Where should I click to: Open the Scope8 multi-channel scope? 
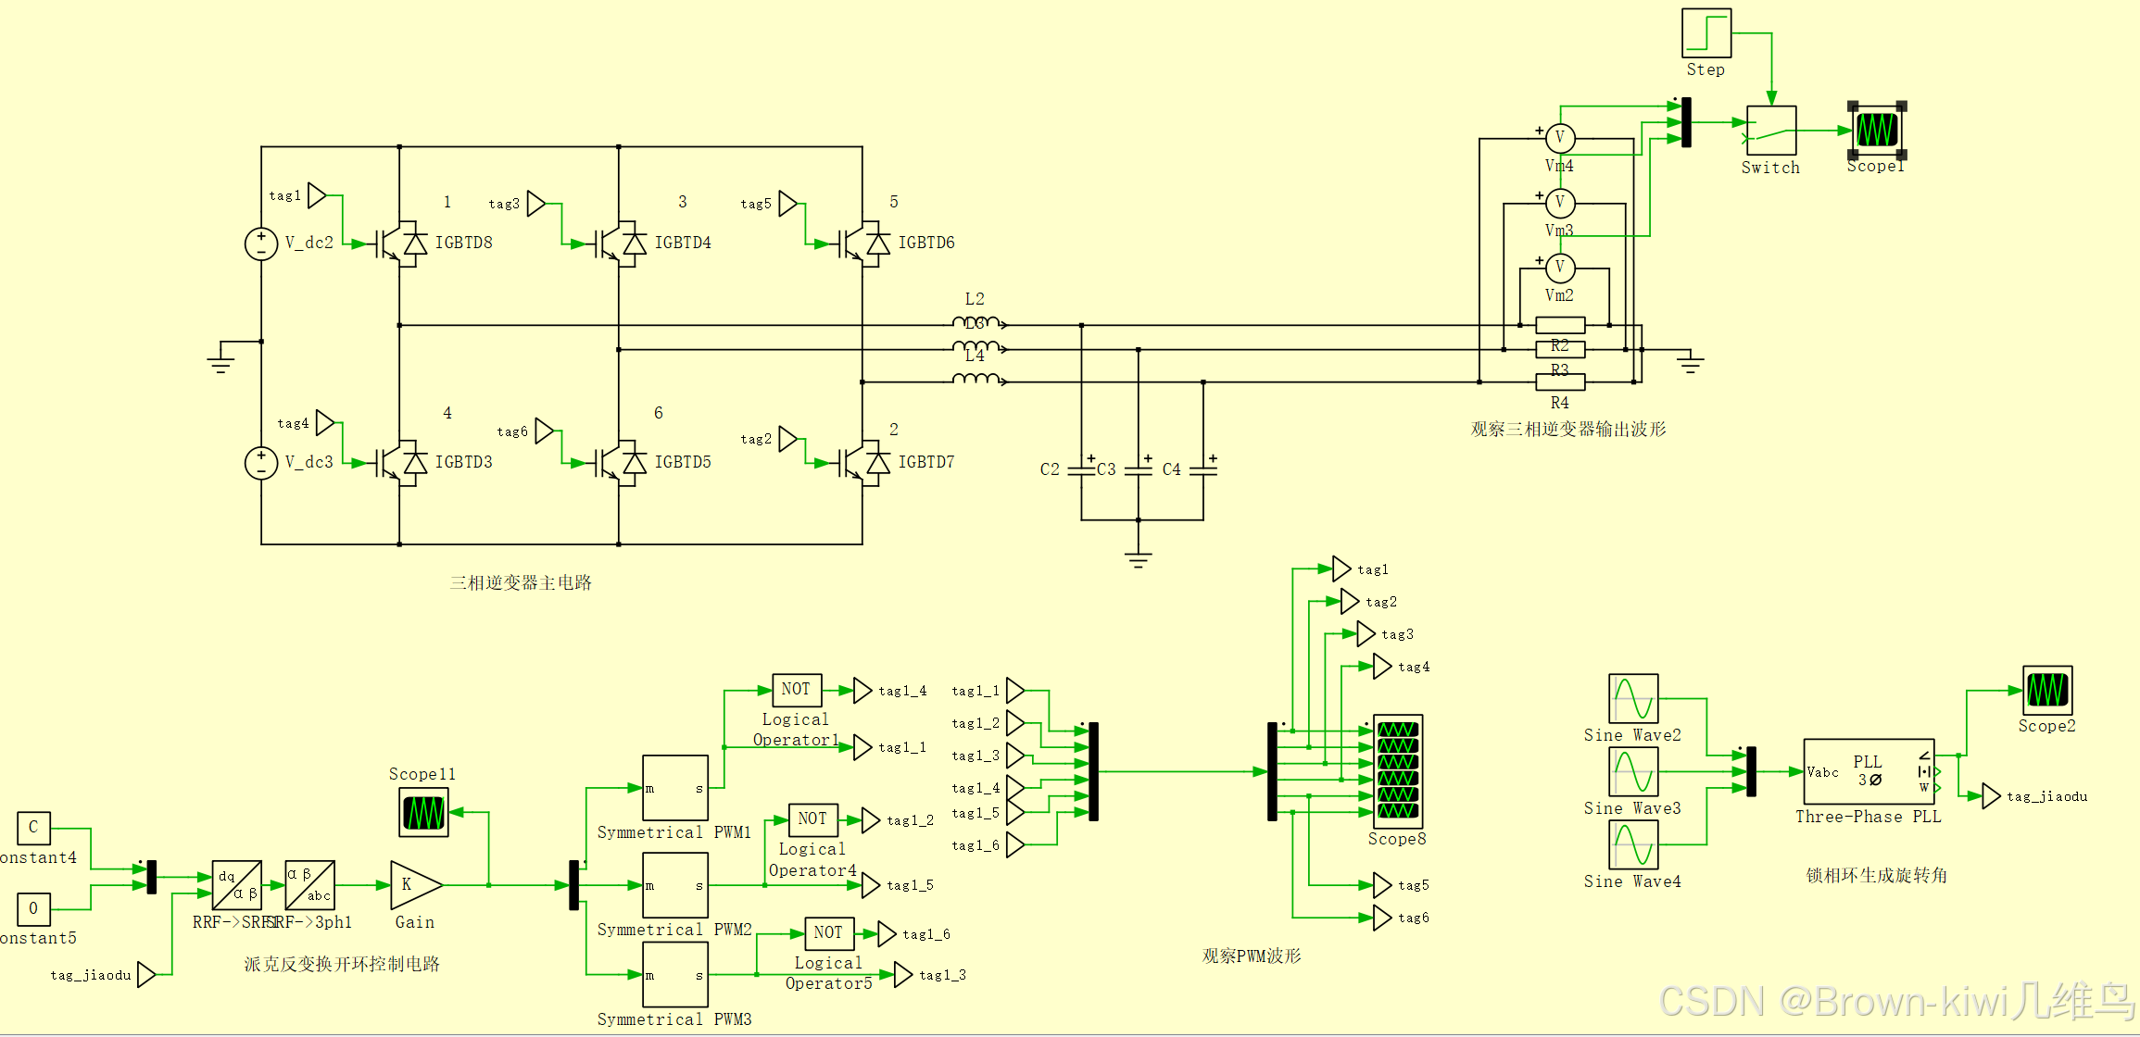1398,770
